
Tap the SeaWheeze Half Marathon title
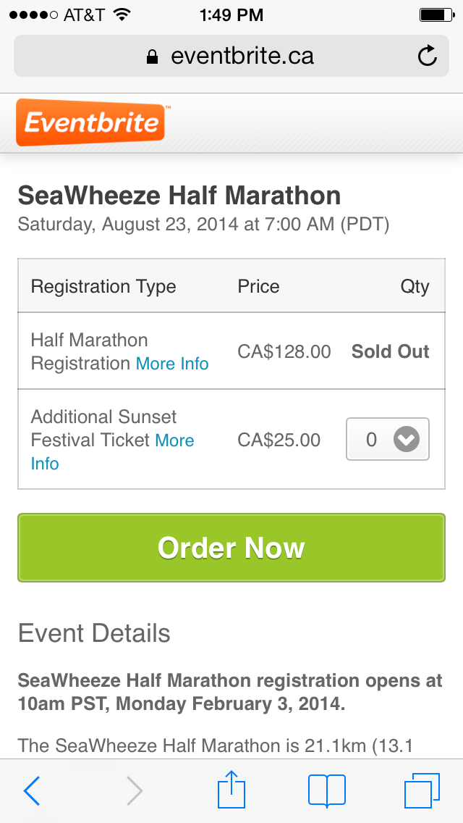tap(179, 196)
